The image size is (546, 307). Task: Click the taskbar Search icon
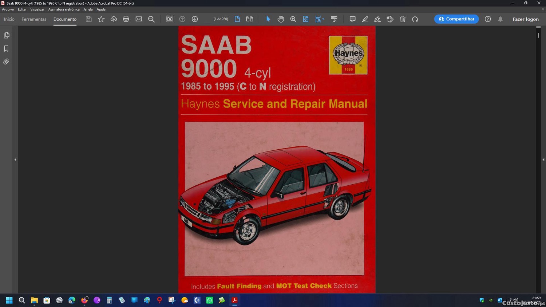(x=22, y=300)
